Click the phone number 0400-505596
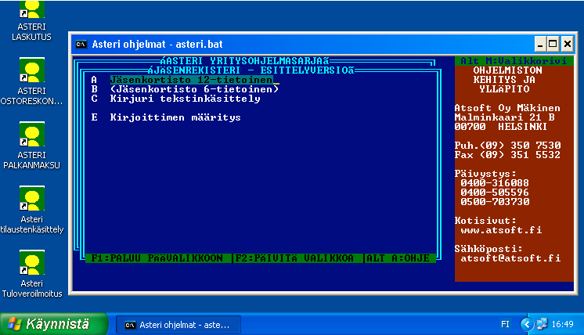 click(x=495, y=193)
